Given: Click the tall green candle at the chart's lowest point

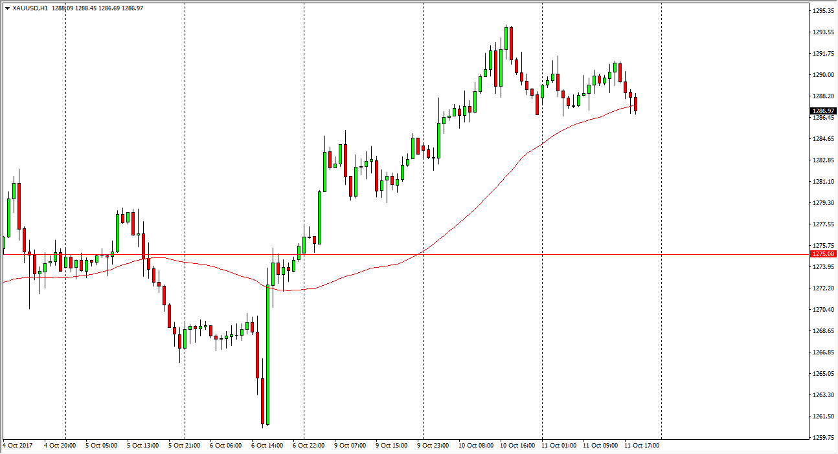Looking at the screenshot, I should tap(267, 354).
